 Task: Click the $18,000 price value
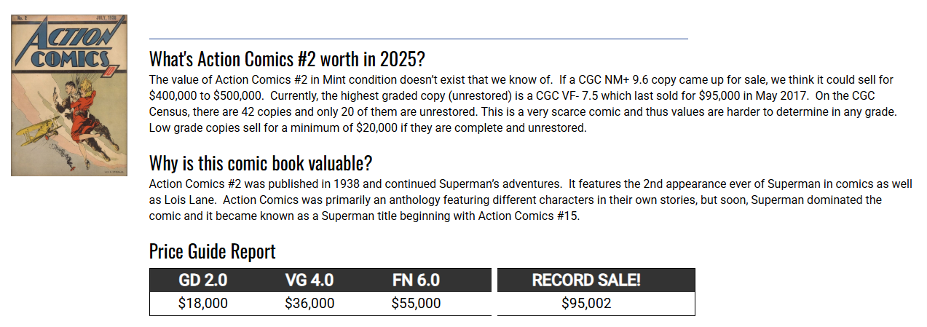203,304
